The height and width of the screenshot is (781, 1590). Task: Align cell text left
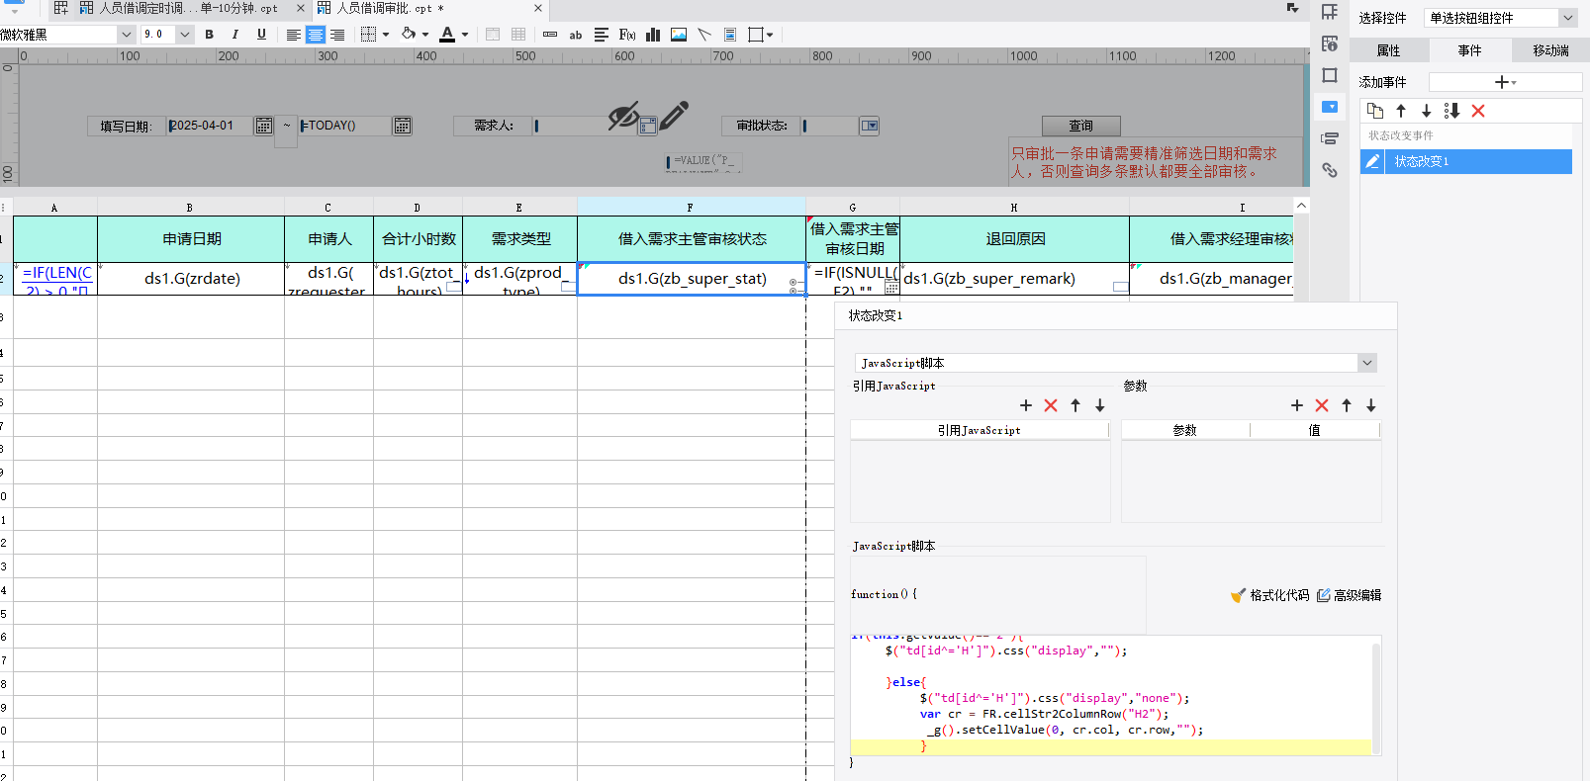[294, 35]
